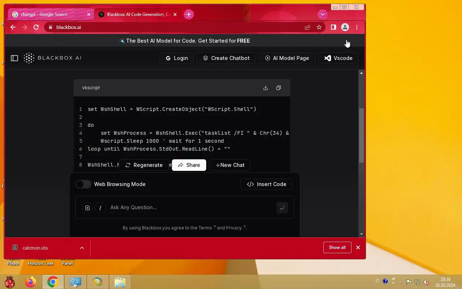Show hidden system tray icons

400,282
